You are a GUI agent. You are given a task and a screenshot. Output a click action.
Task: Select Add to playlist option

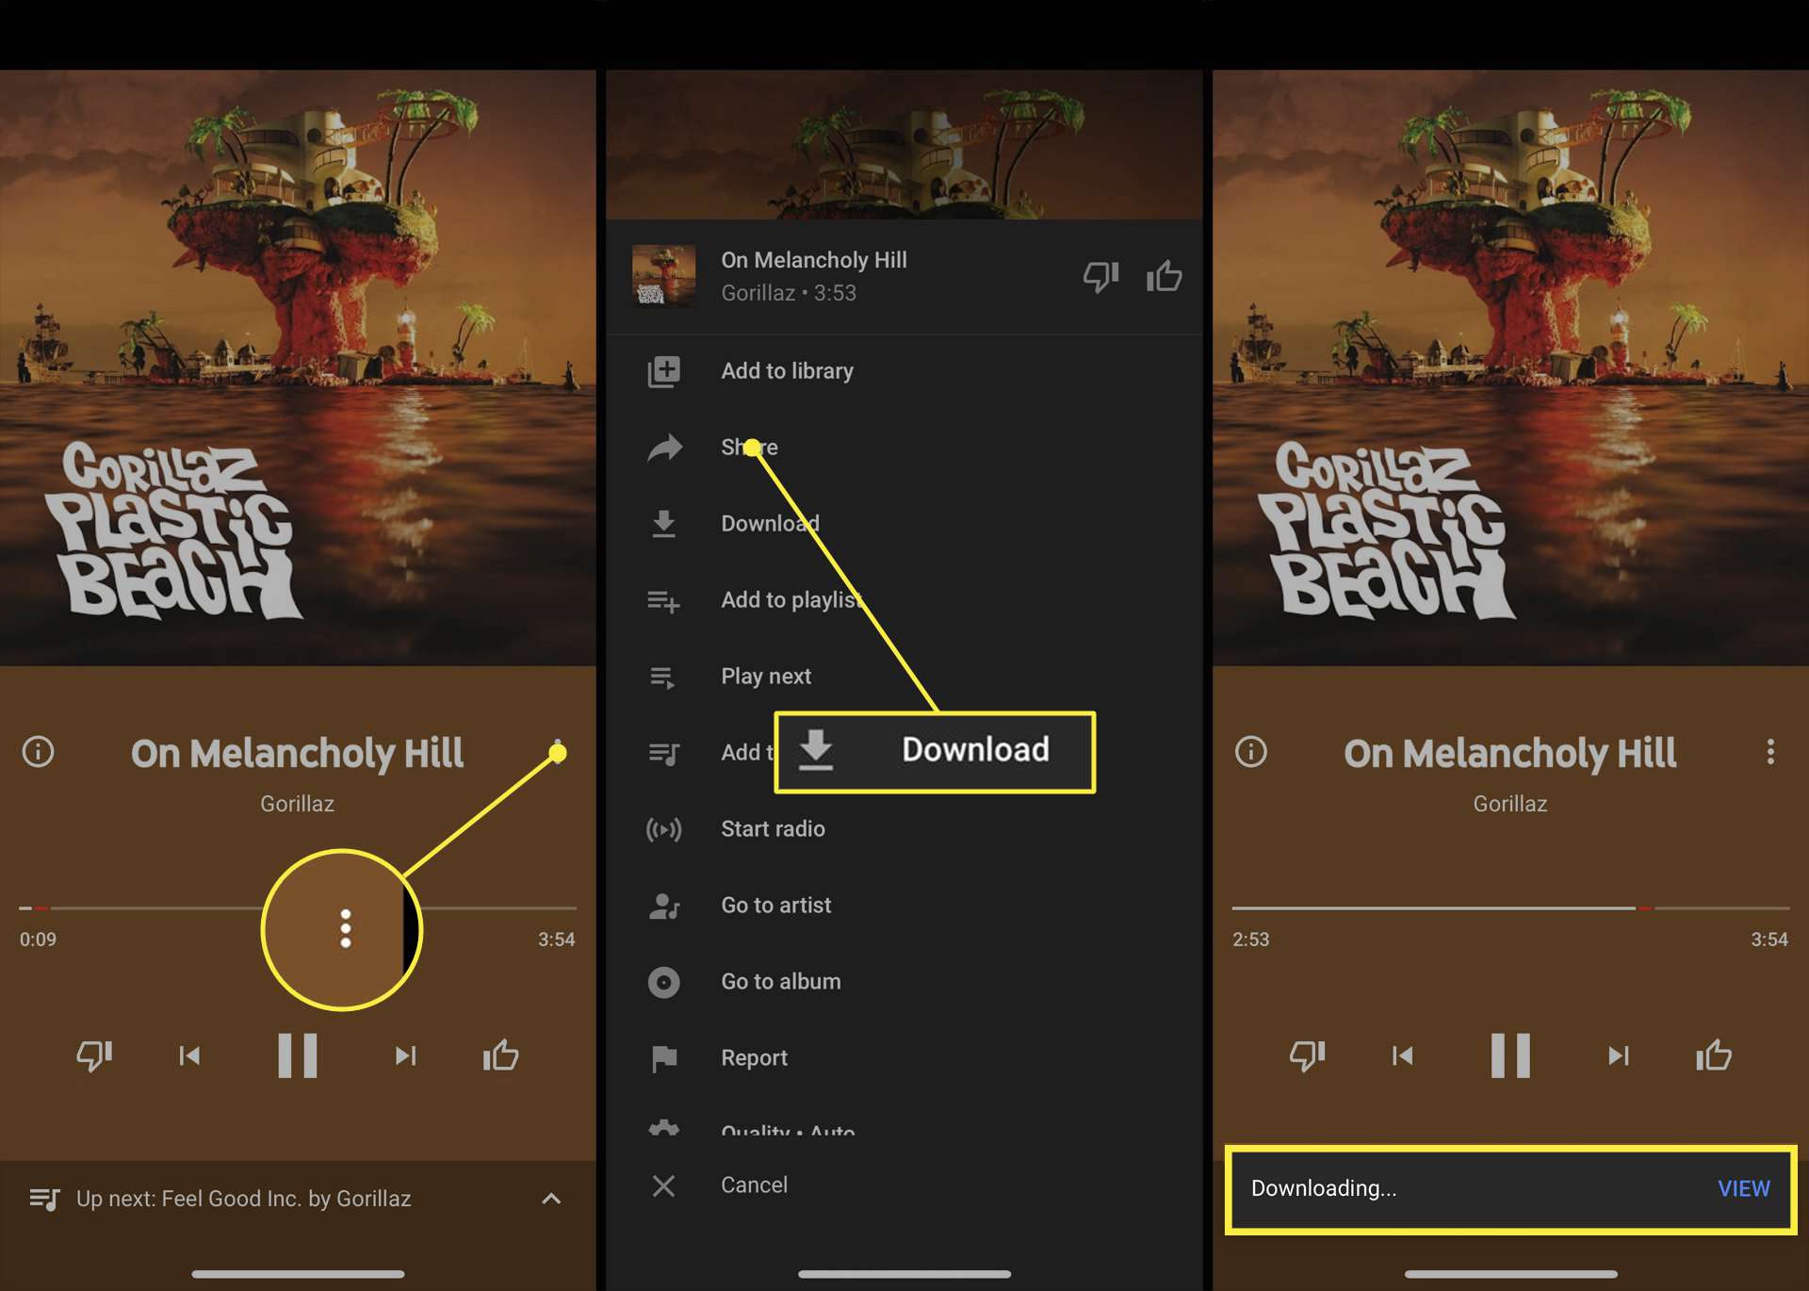(904, 600)
